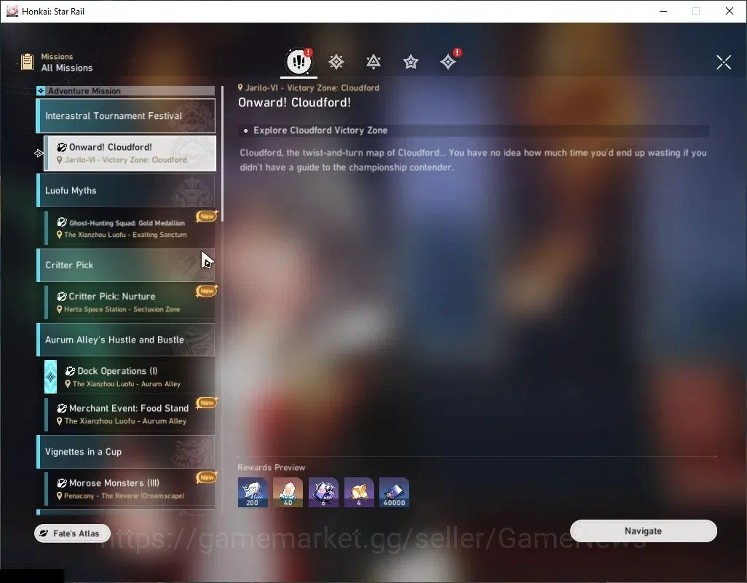Click the location pin next to Jarilo-VI
This screenshot has height=583, width=747.
pyautogui.click(x=240, y=87)
